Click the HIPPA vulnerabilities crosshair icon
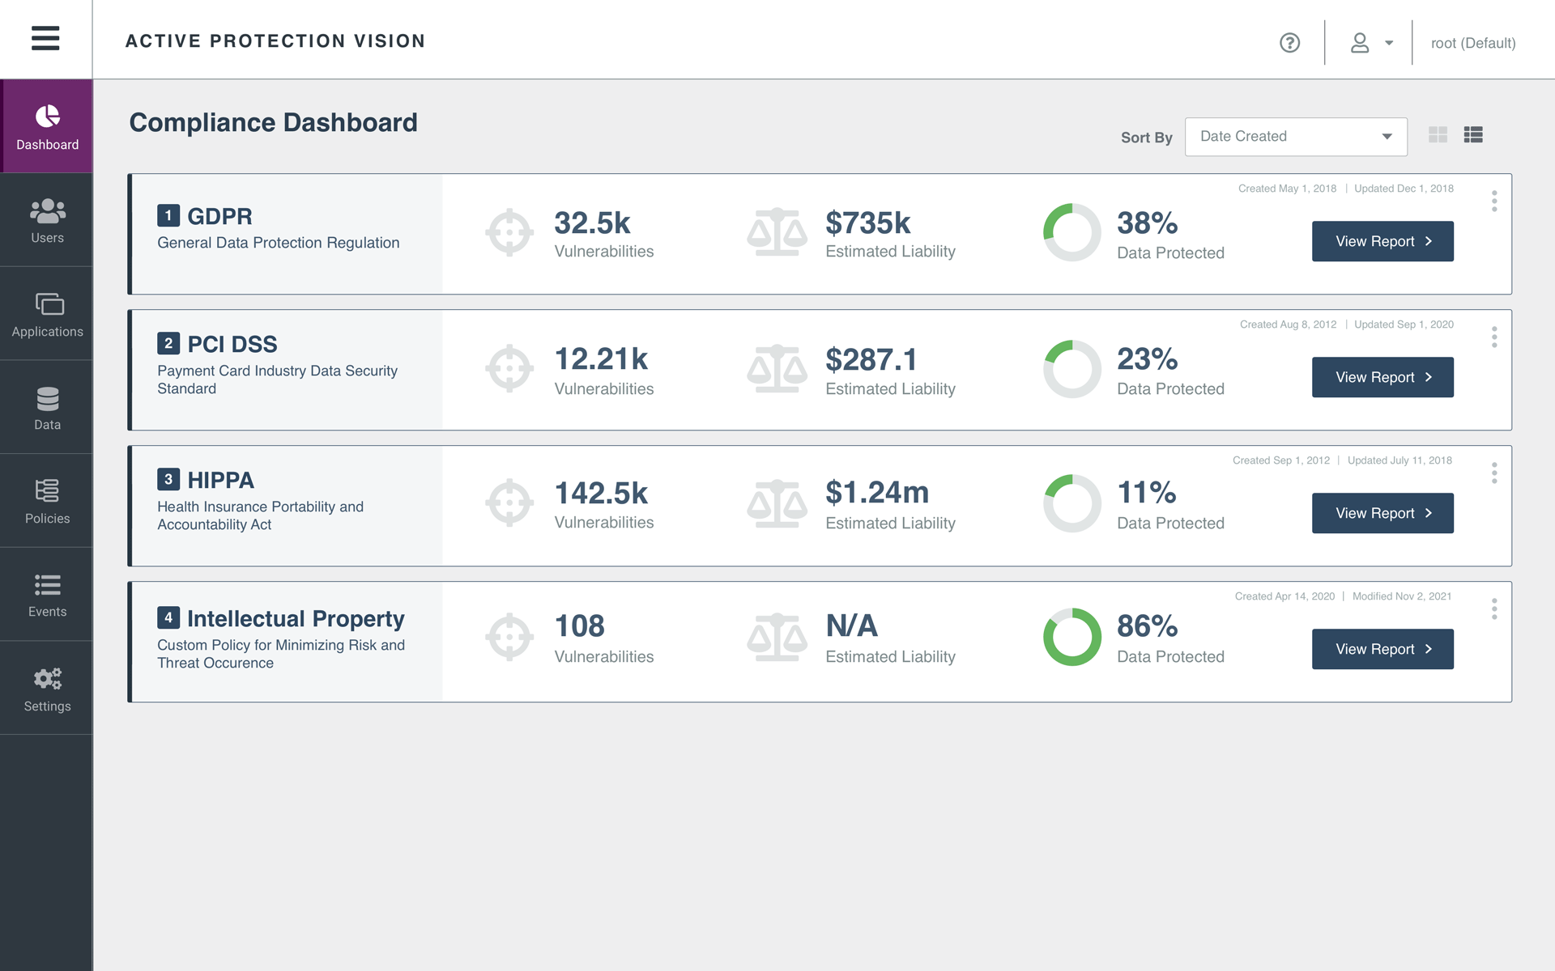The image size is (1555, 971). tap(509, 502)
